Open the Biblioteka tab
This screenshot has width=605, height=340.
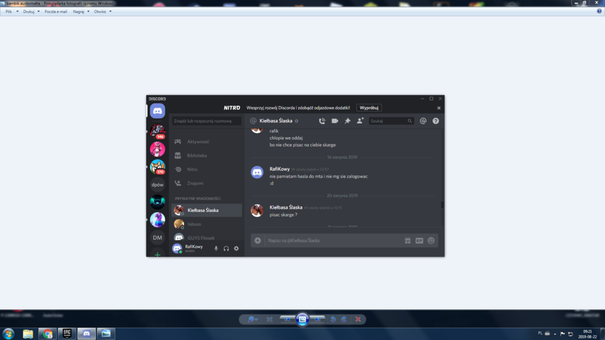pos(206,155)
